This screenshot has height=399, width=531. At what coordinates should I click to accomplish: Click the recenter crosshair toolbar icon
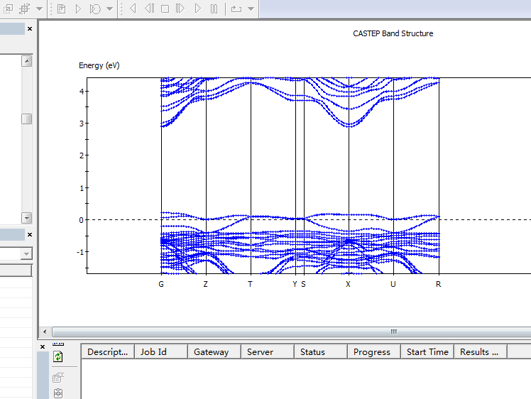click(x=24, y=9)
